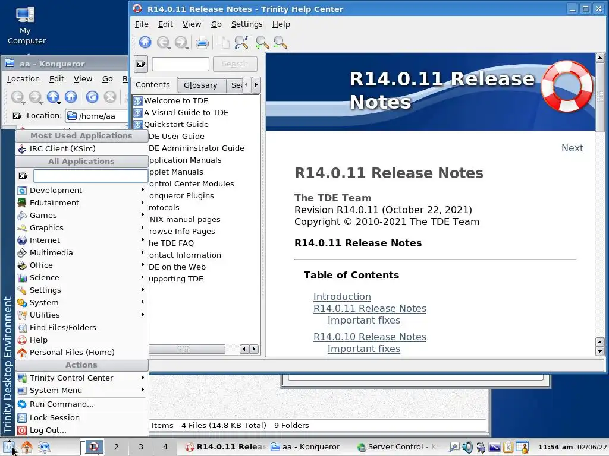
Task: Select the Contents tab
Action: 153,85
